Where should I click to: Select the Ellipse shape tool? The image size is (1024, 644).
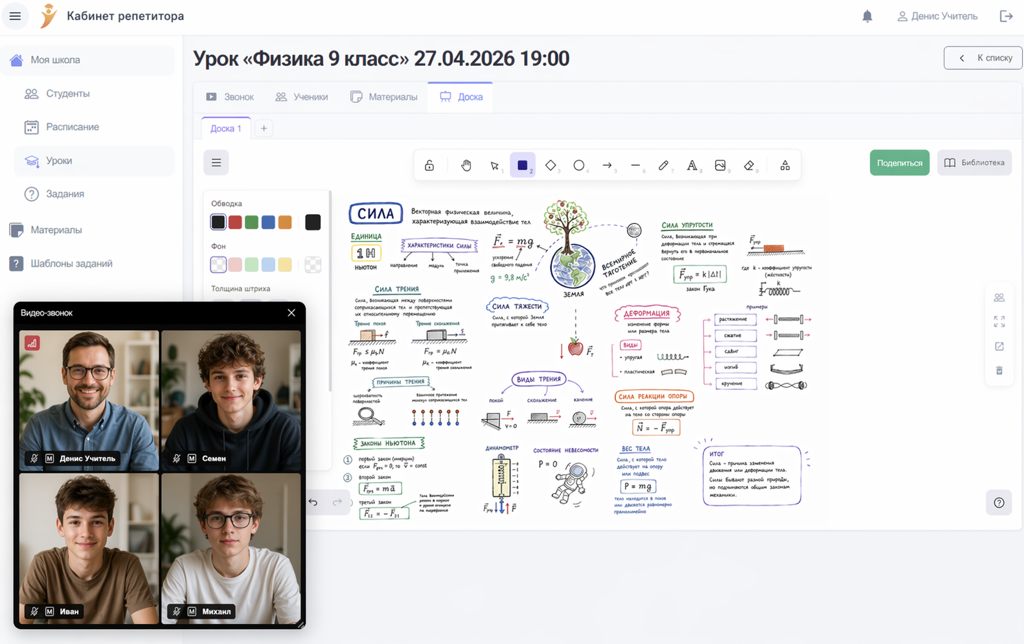579,166
